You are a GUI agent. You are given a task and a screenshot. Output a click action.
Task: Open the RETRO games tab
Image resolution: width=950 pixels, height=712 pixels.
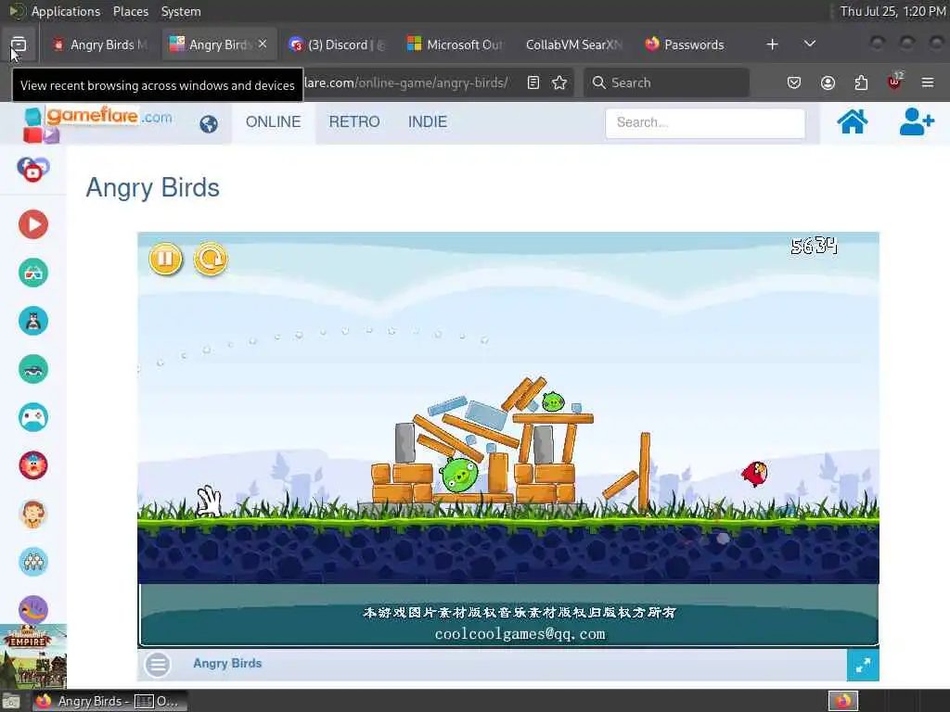coord(354,121)
